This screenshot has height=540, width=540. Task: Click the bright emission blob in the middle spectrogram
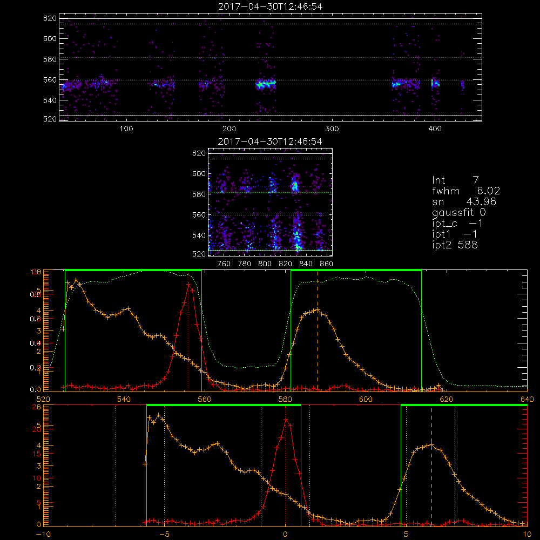[295, 186]
